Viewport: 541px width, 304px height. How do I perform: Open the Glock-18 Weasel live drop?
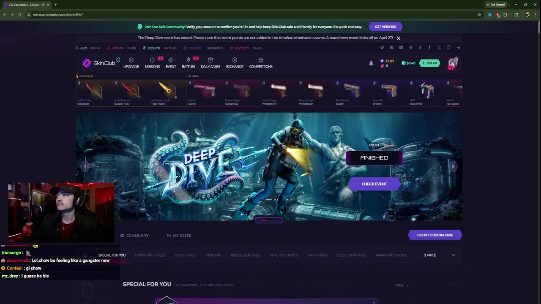390,93
